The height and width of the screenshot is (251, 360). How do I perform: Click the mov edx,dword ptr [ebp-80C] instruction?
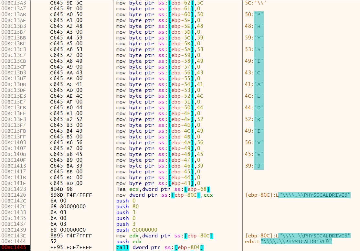(164, 235)
